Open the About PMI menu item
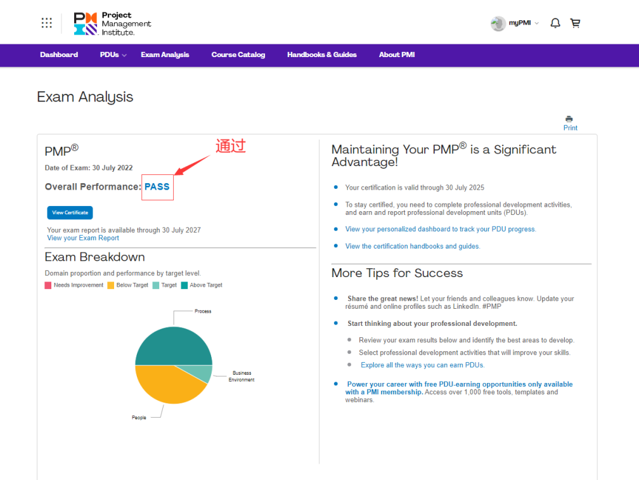Image resolution: width=639 pixels, height=480 pixels. [x=397, y=55]
